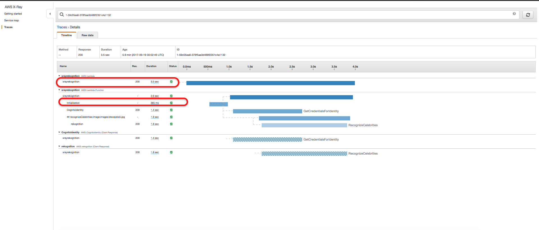The width and height of the screenshot is (539, 230).
Task: Click green status check for Initialization row
Action: pyautogui.click(x=171, y=103)
